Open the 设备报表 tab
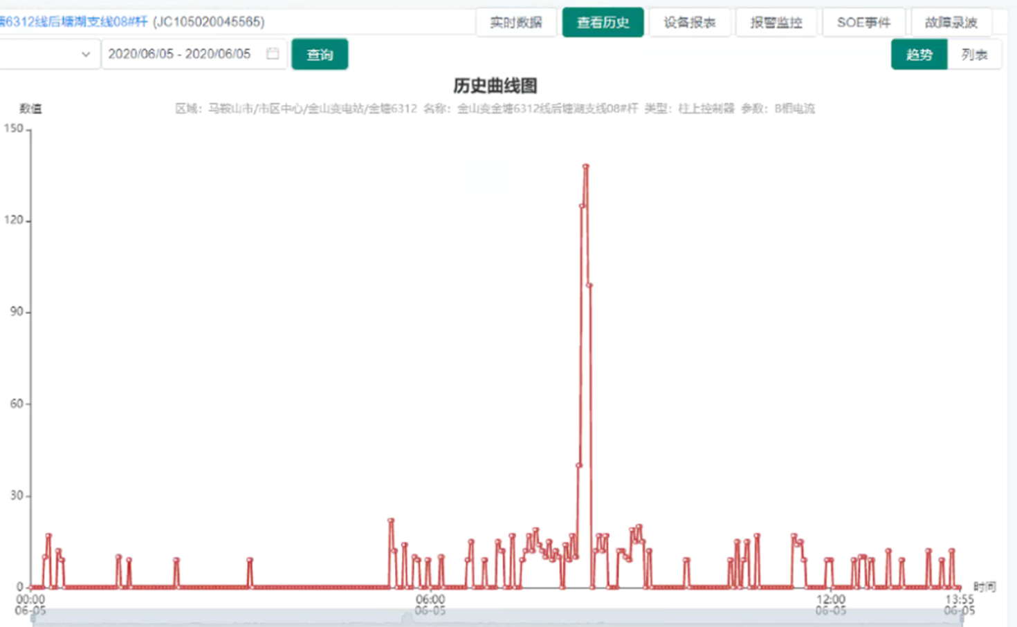Screen dimensions: 1017x627 click(689, 23)
